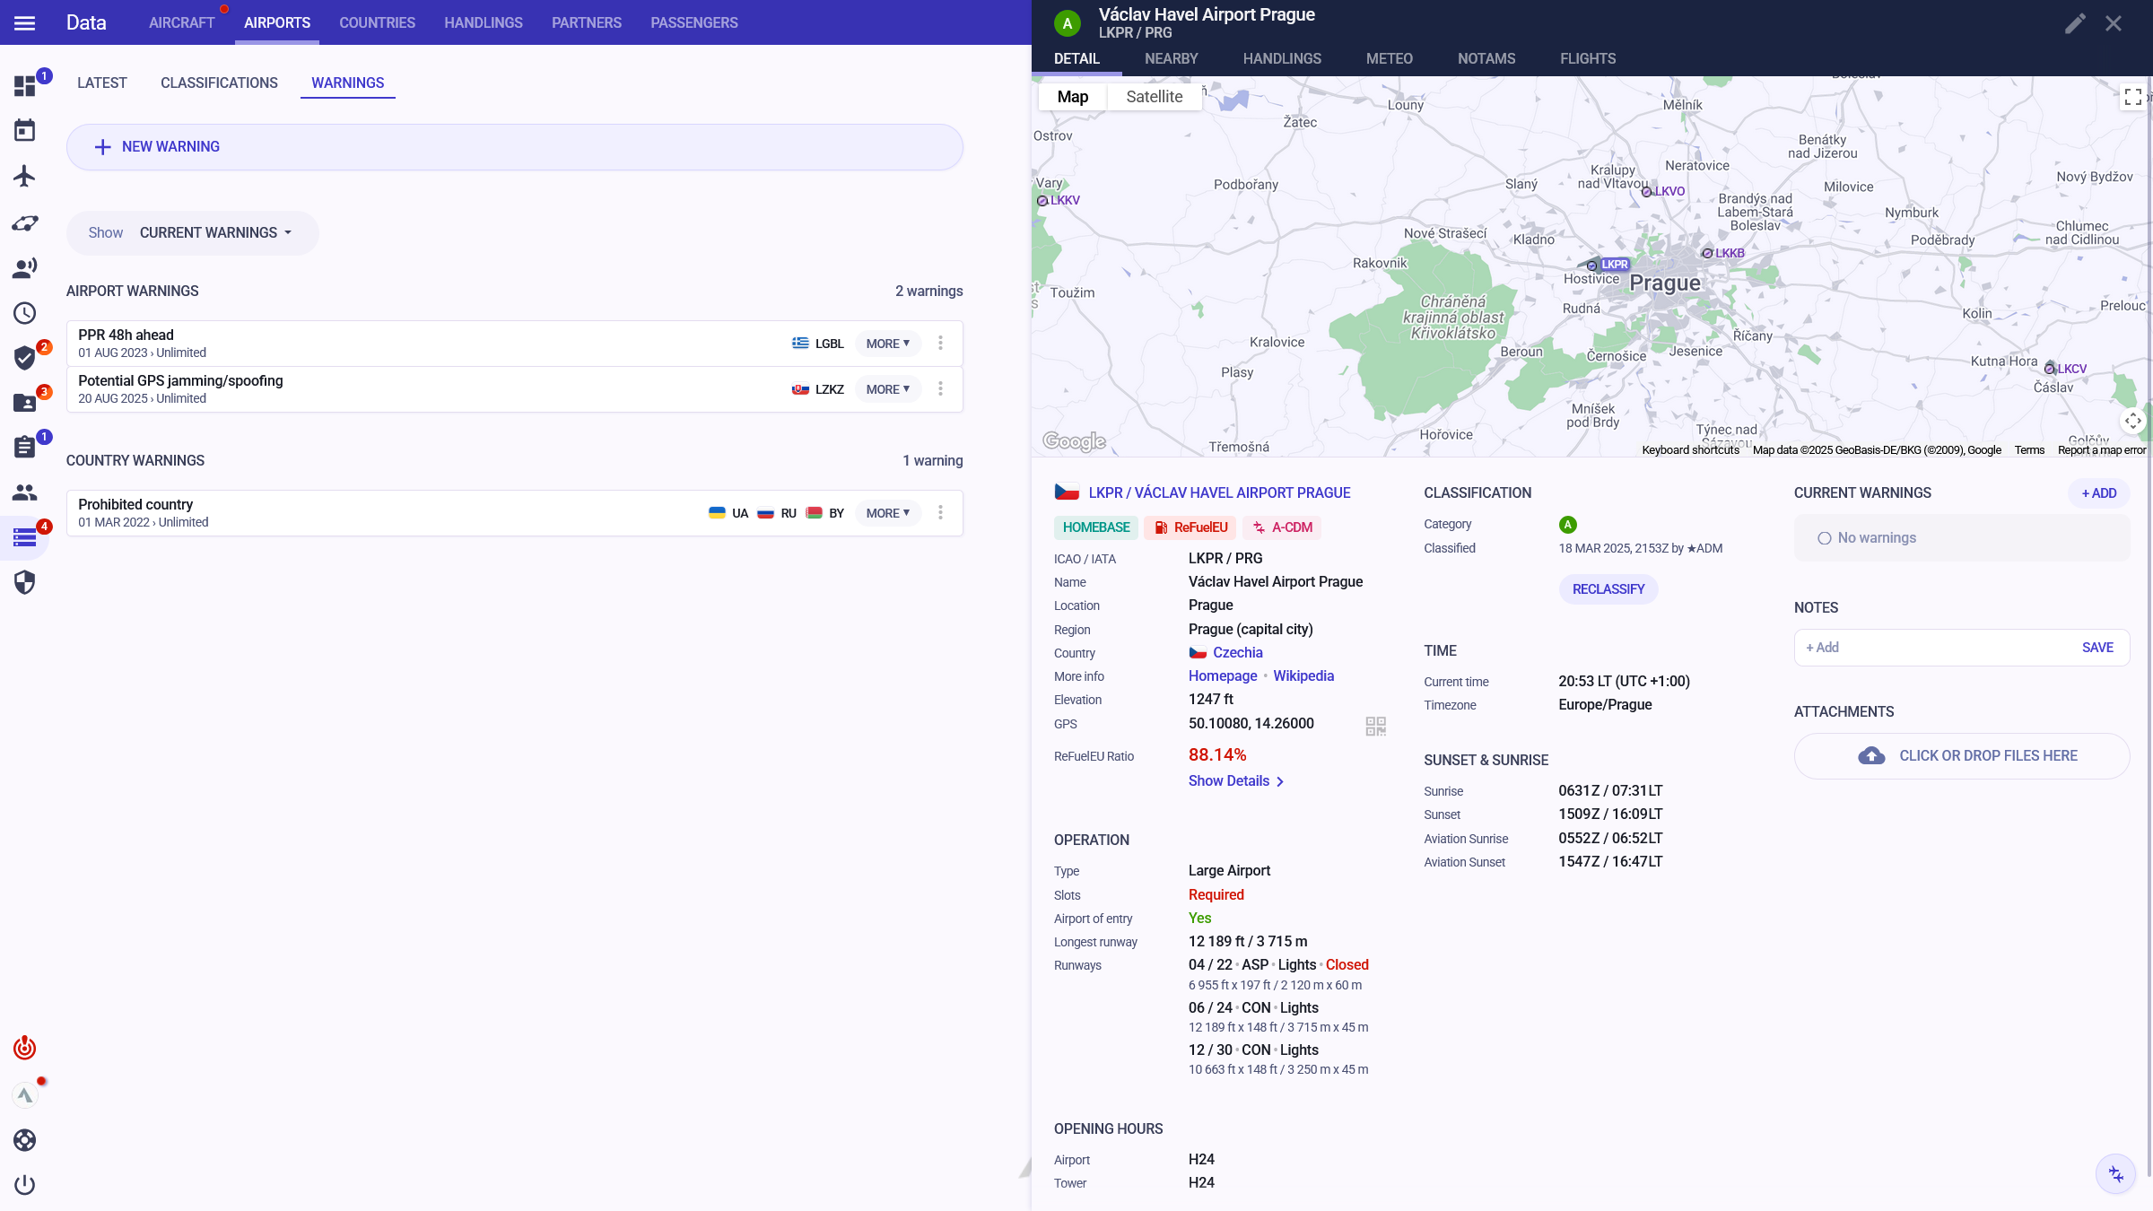Open the calendar icon in the sidebar

click(25, 131)
